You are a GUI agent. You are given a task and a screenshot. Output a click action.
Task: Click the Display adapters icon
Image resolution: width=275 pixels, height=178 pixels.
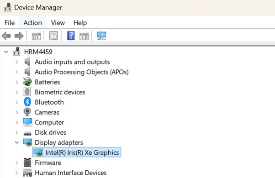pos(27,142)
